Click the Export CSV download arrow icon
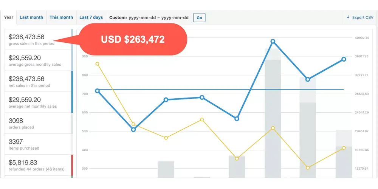 click(348, 17)
